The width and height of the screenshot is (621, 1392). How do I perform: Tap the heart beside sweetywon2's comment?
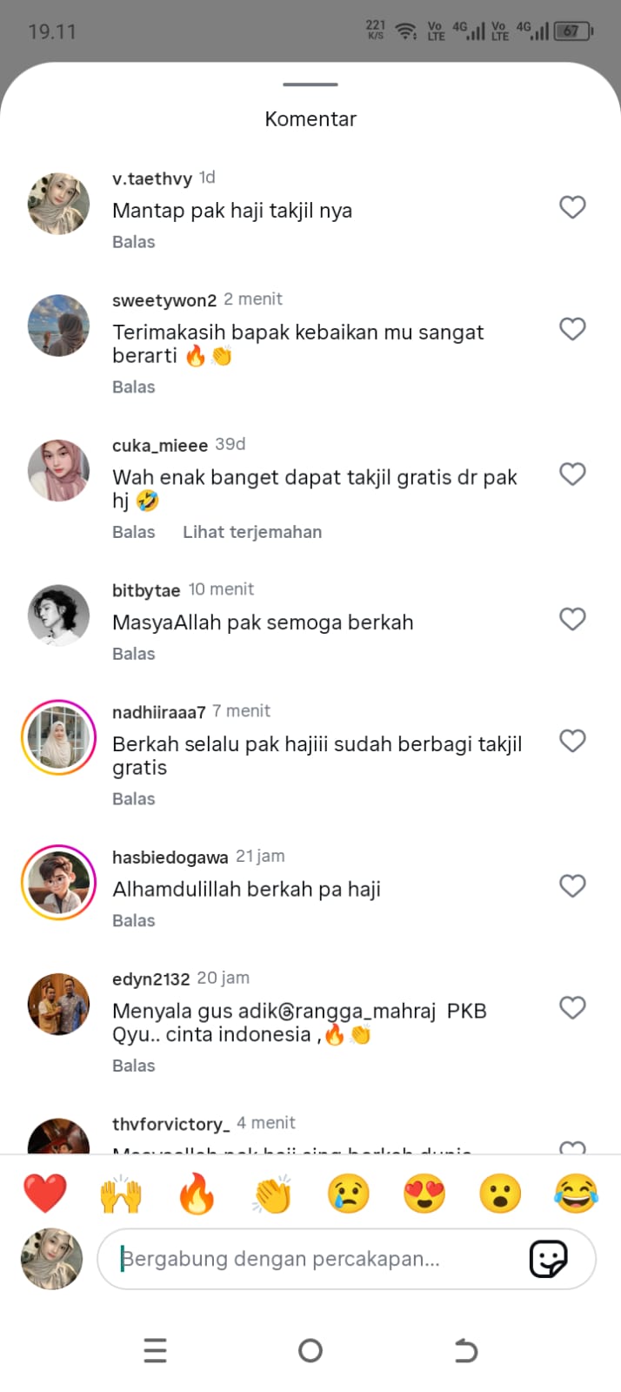point(572,329)
